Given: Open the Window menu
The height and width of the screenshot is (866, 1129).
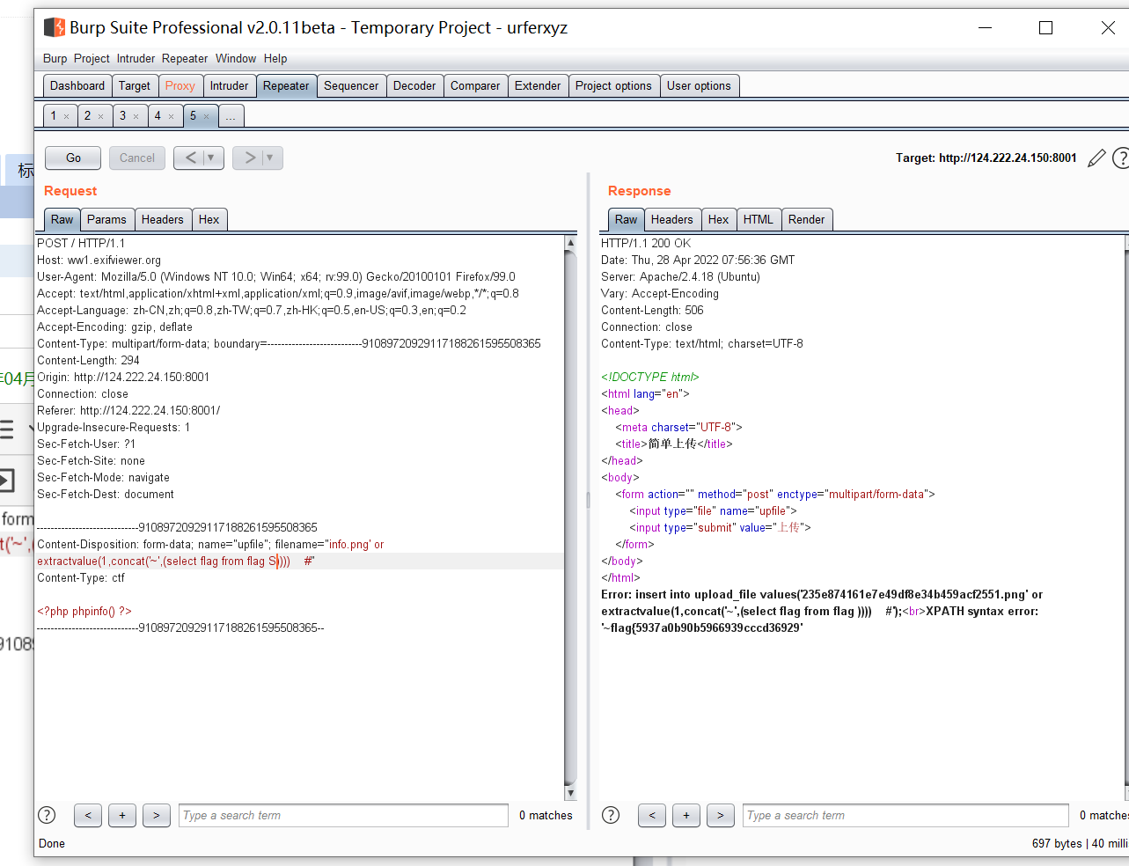Looking at the screenshot, I should click(236, 59).
